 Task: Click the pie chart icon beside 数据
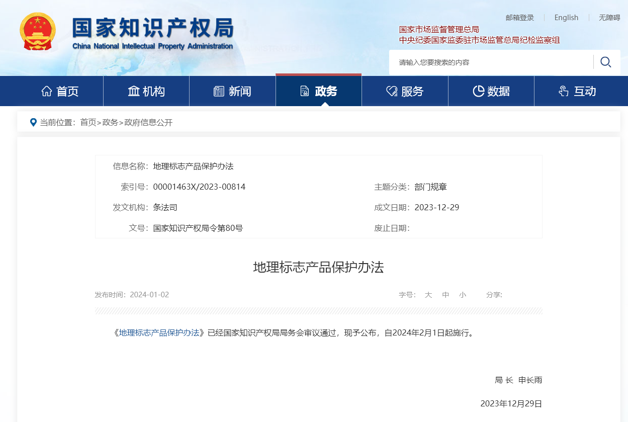[478, 91]
